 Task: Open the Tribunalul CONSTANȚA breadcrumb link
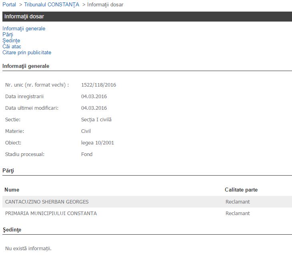[52, 5]
